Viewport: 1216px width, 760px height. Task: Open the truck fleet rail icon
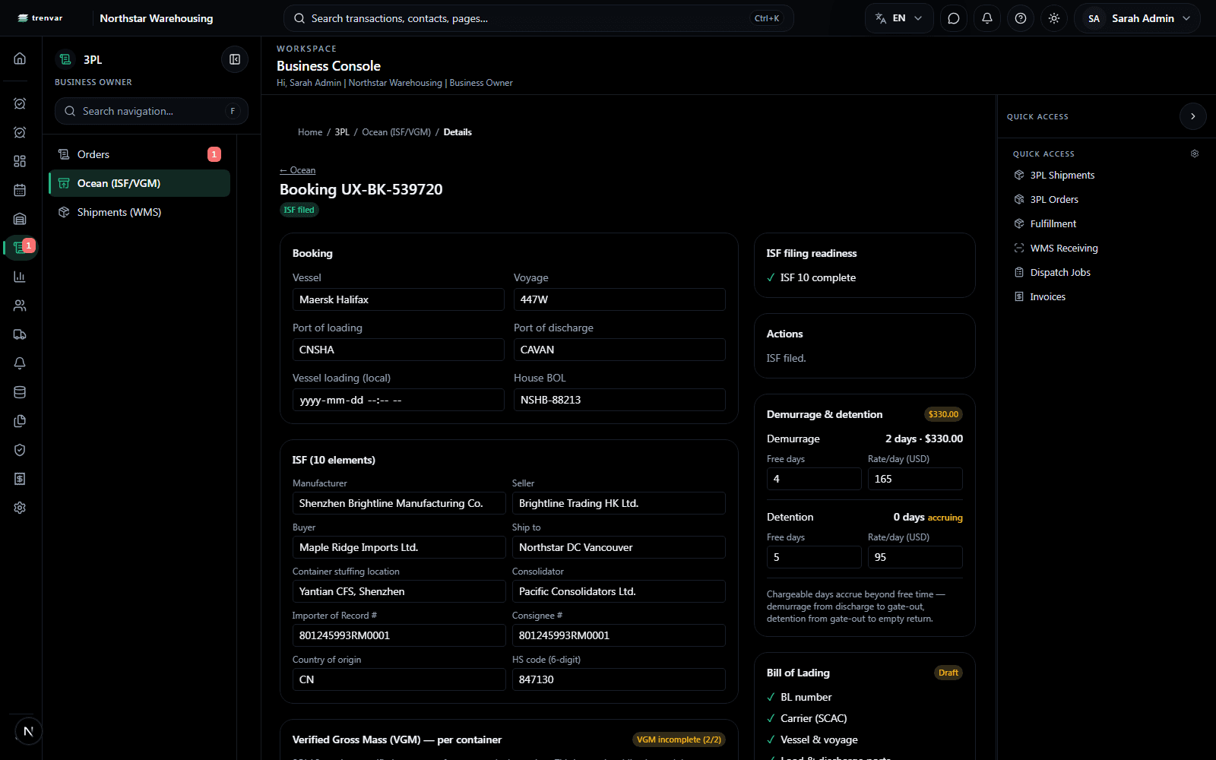(x=20, y=334)
